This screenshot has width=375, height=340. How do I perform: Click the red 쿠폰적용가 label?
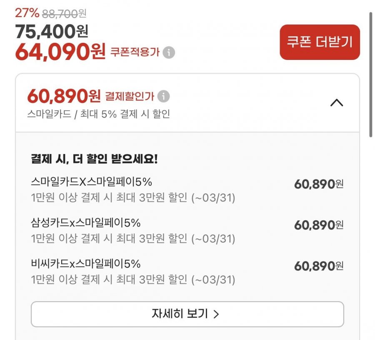135,53
